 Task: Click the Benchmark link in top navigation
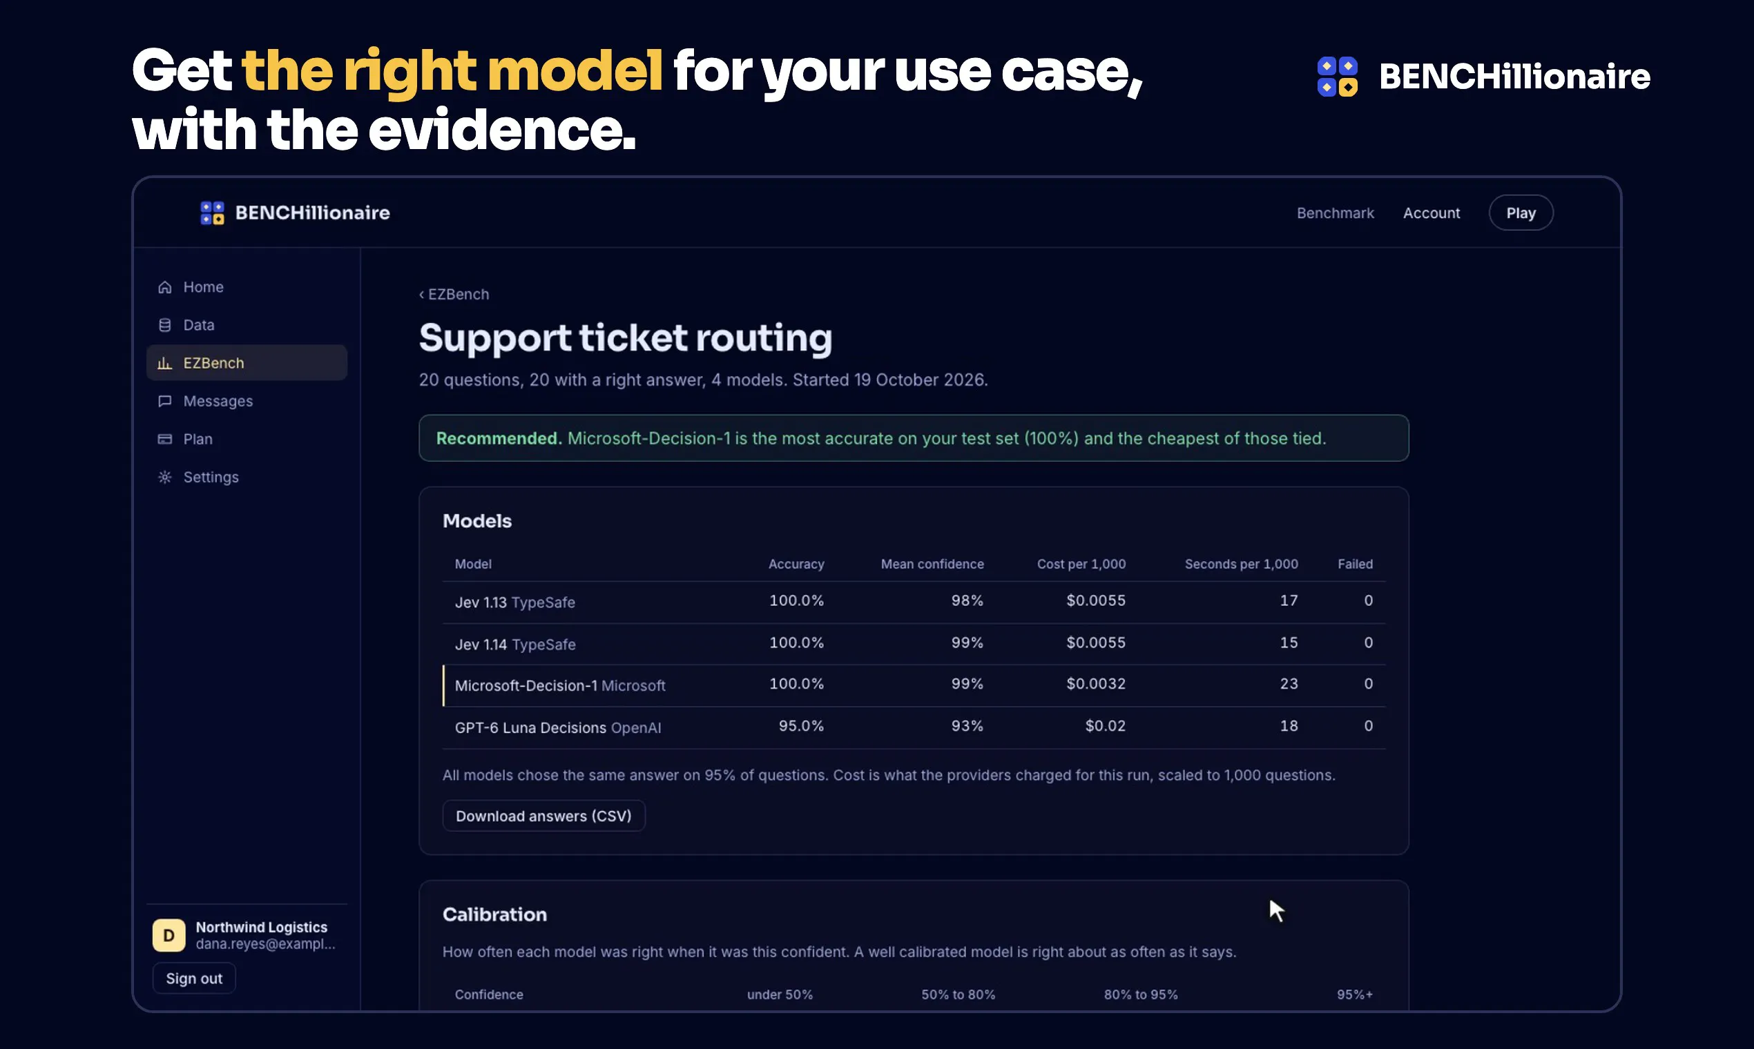pos(1336,213)
